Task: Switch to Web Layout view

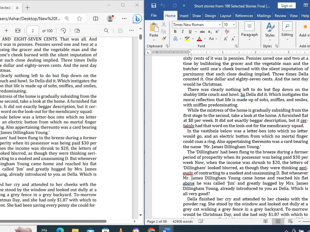Action: tap(290, 221)
